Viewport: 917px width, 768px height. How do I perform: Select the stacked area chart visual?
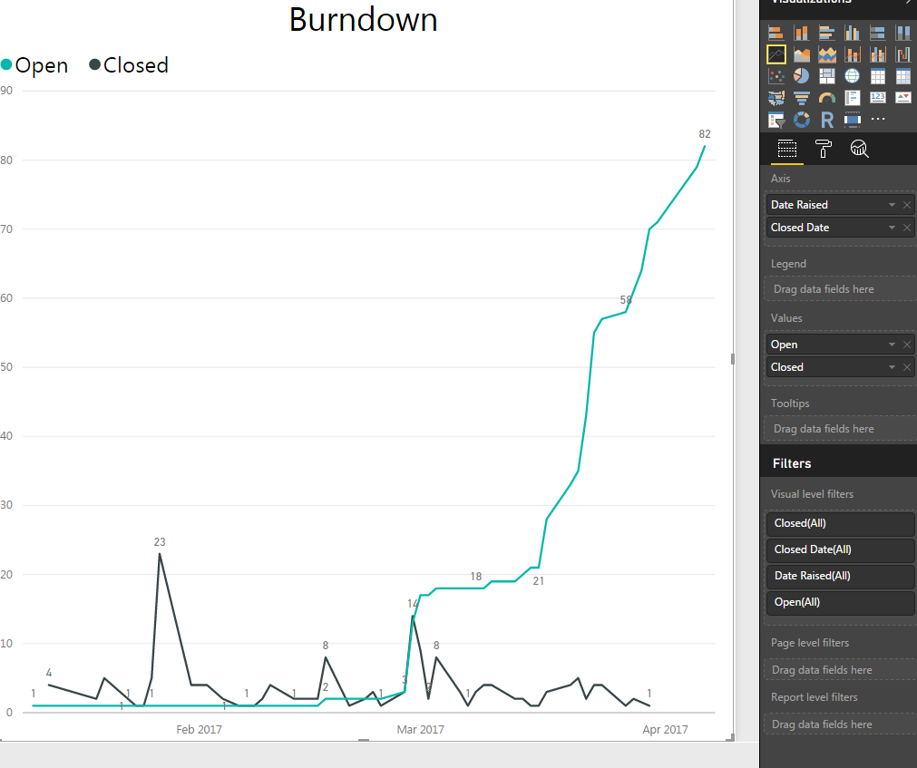click(827, 54)
